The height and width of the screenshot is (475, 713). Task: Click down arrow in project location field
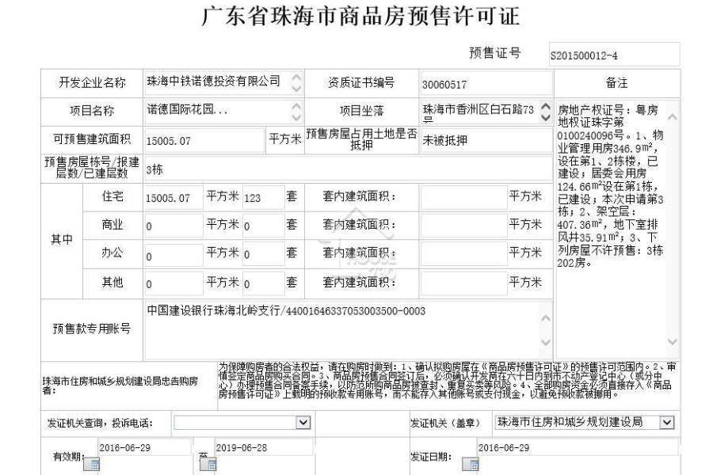coord(546,117)
